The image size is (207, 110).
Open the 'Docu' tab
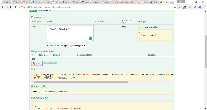(76, 2)
